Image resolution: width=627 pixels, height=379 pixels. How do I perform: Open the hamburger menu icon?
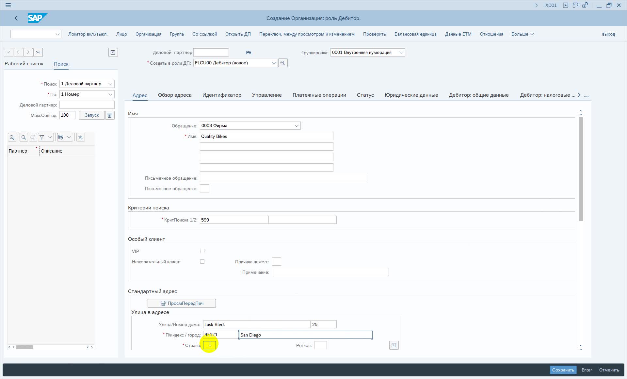pos(8,5)
